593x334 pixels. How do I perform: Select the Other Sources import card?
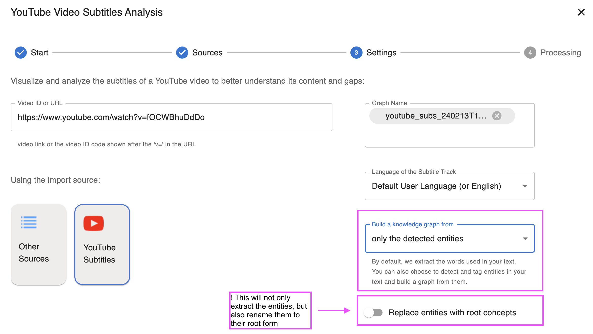click(38, 245)
